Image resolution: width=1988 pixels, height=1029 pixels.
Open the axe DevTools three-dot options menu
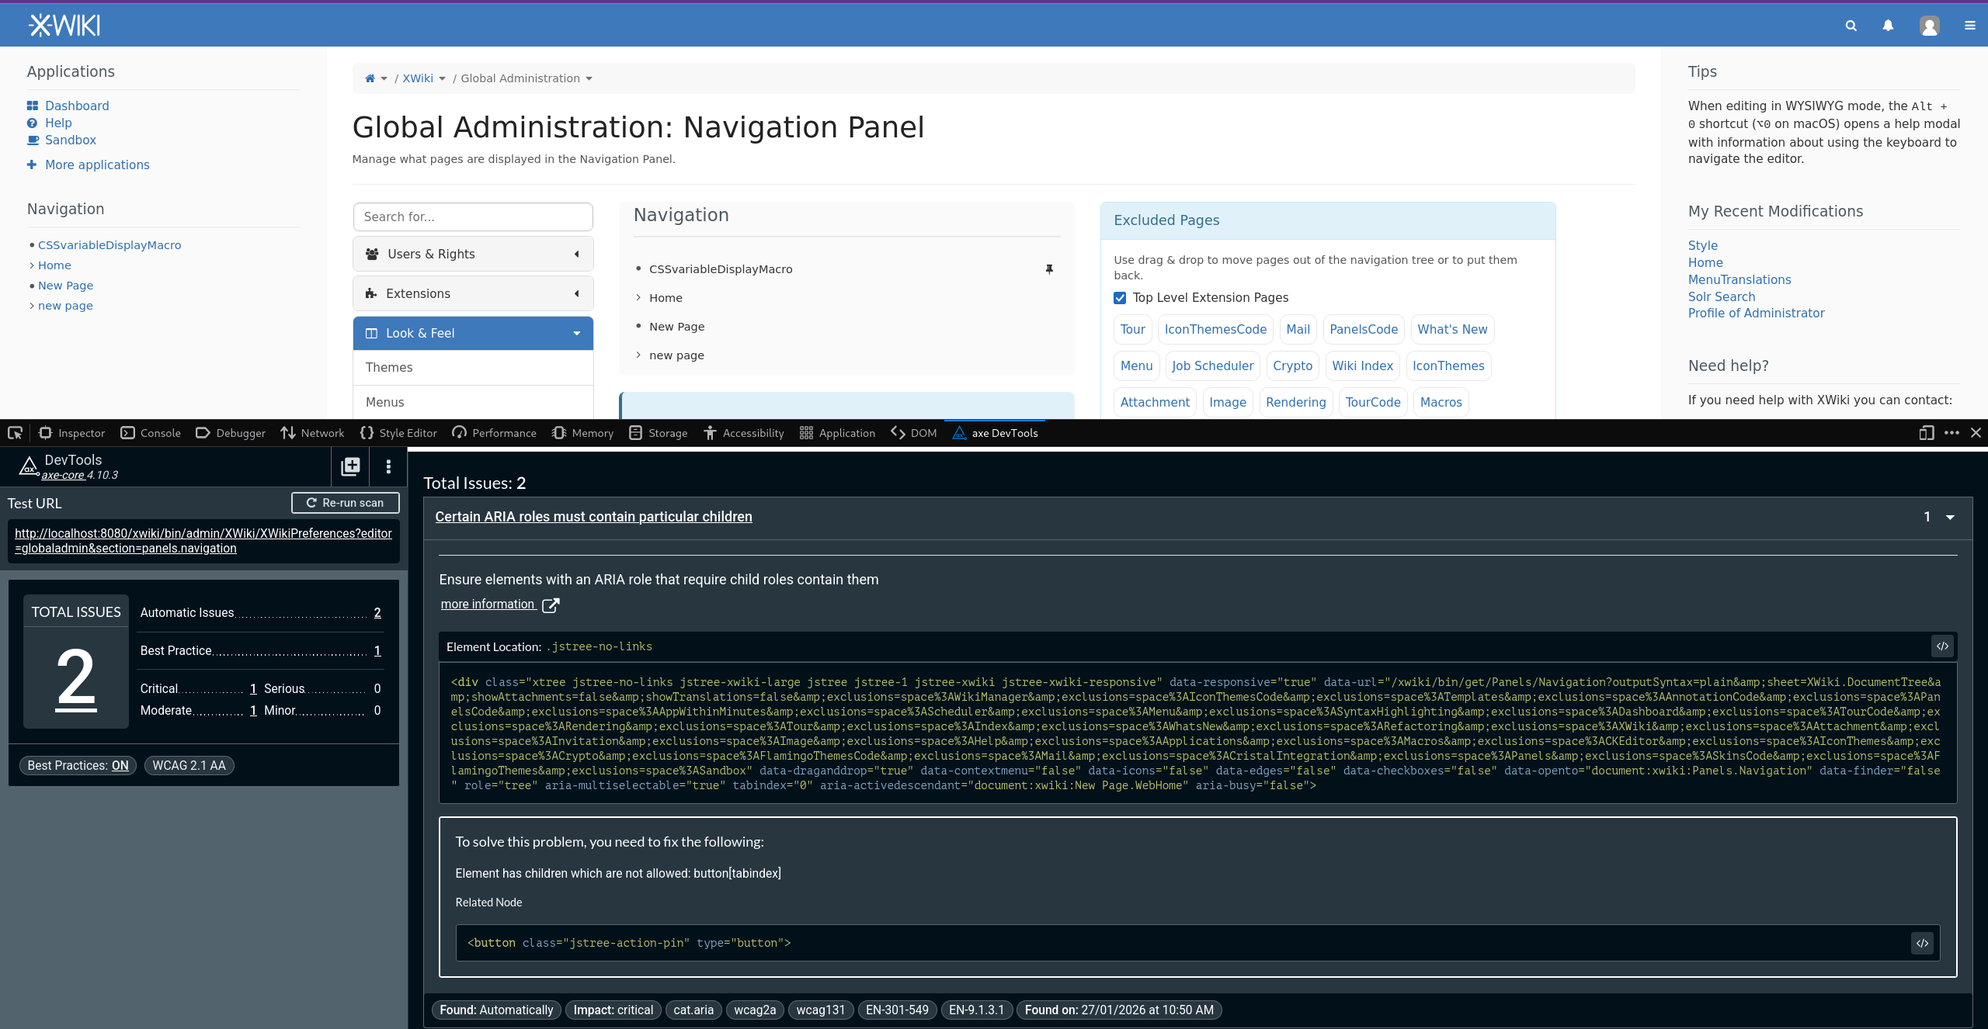click(x=388, y=466)
